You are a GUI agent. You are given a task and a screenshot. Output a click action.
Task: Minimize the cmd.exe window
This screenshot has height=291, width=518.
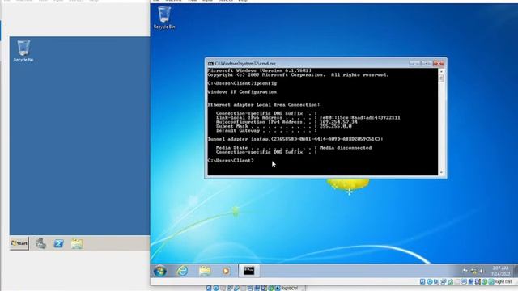point(414,63)
